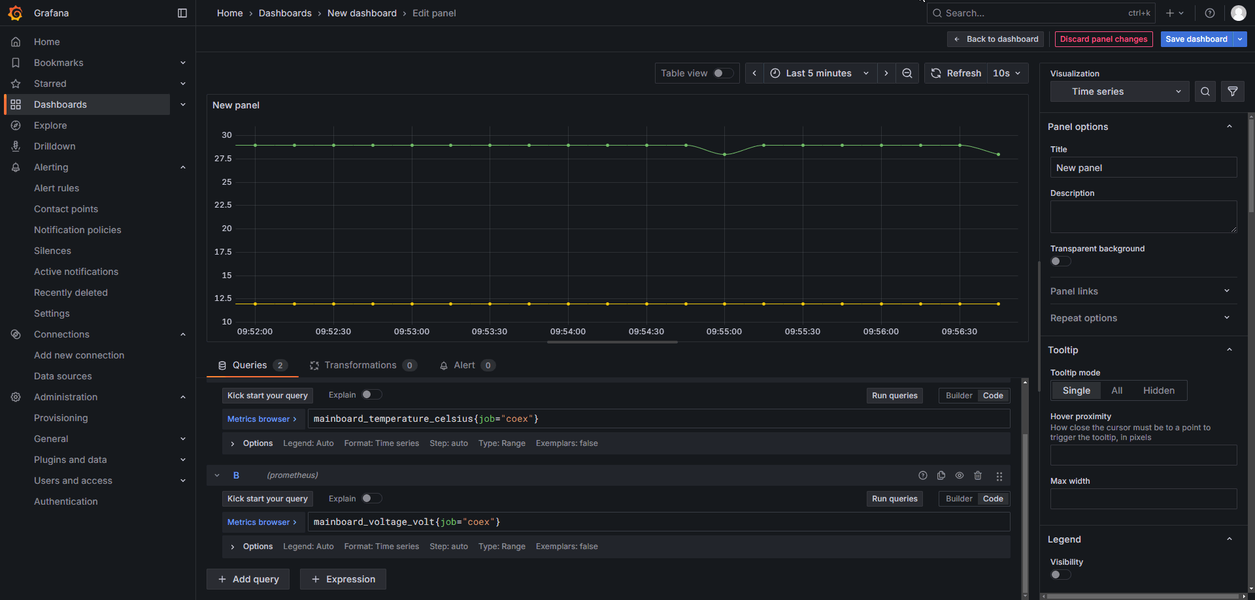Duplicate query B using the copy icon
Screen dimensions: 1255x600
[941, 476]
